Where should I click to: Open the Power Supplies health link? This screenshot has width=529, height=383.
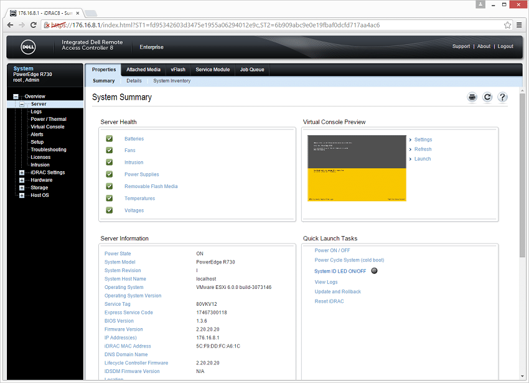142,174
